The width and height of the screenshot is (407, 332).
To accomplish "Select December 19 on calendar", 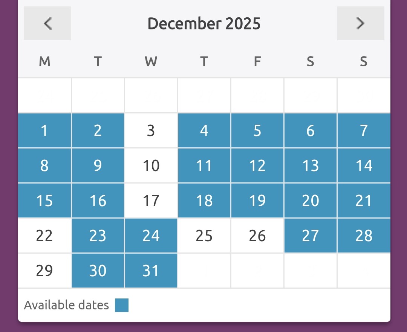I will (x=257, y=200).
